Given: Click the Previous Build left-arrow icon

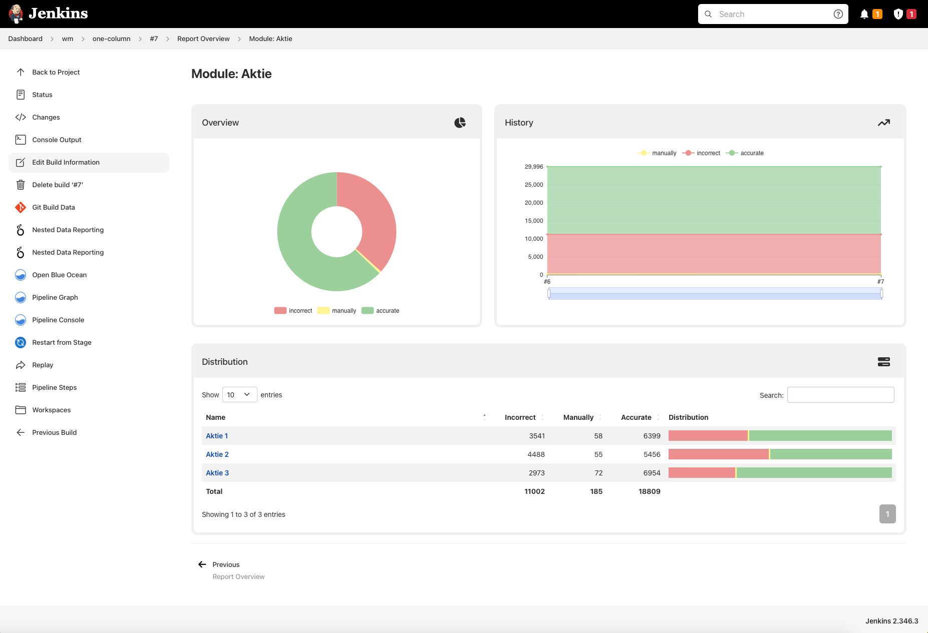Looking at the screenshot, I should (21, 432).
